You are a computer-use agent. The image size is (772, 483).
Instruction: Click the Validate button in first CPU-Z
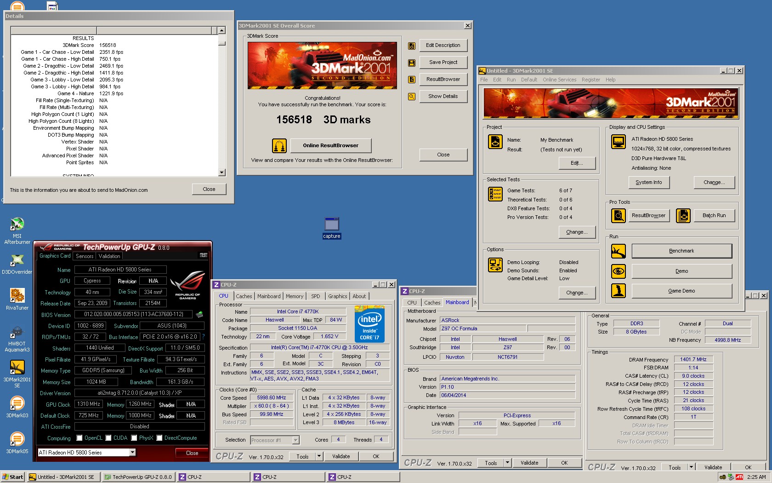coord(341,456)
